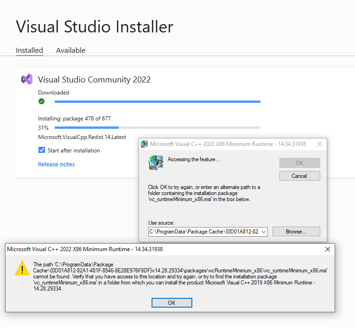Screen dimensions: 355x328
Task: Click the installer icon in Runtime dialog title bar
Action: tap(144, 144)
